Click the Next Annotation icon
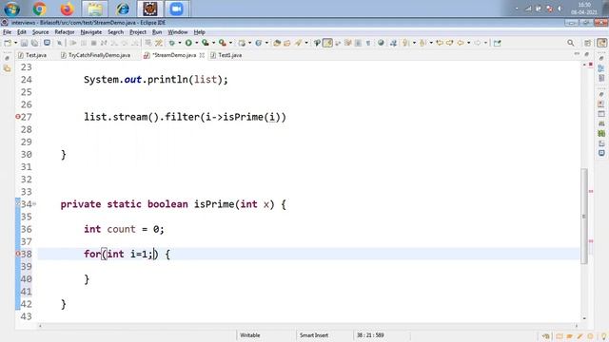Image resolution: width=609 pixels, height=342 pixels. tap(406, 43)
